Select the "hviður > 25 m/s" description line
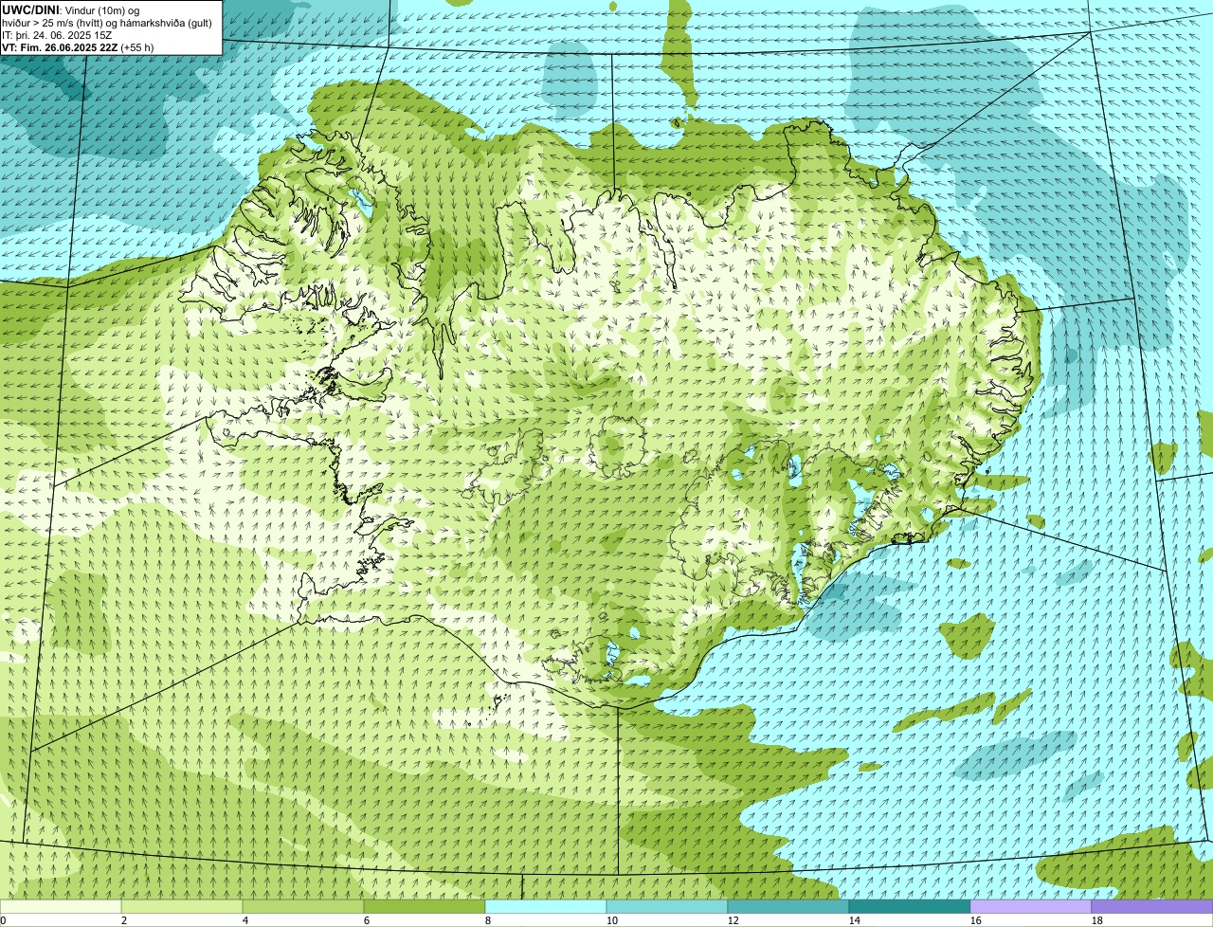 click(x=107, y=22)
